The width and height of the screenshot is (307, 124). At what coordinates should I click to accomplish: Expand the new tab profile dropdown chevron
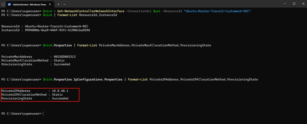64,4
